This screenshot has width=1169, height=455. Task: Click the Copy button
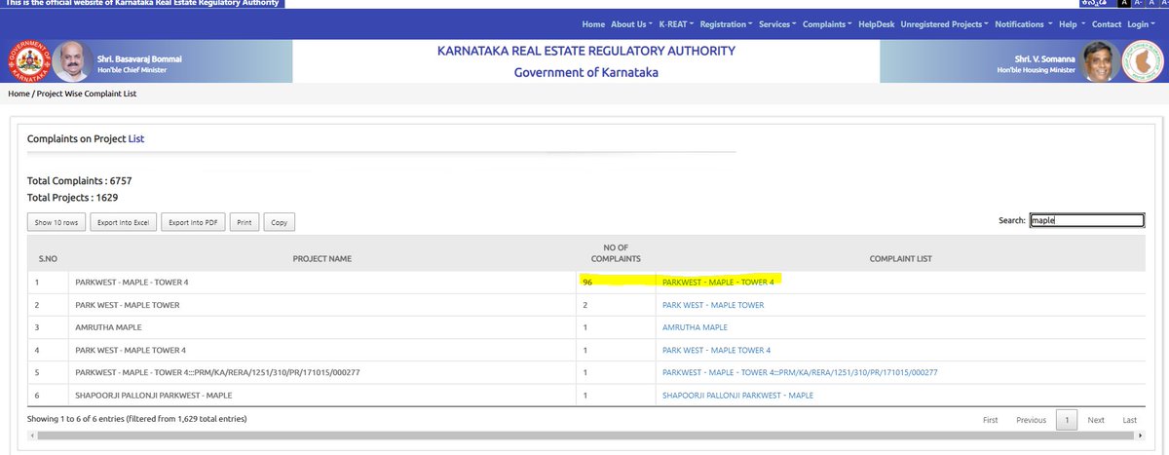click(279, 222)
